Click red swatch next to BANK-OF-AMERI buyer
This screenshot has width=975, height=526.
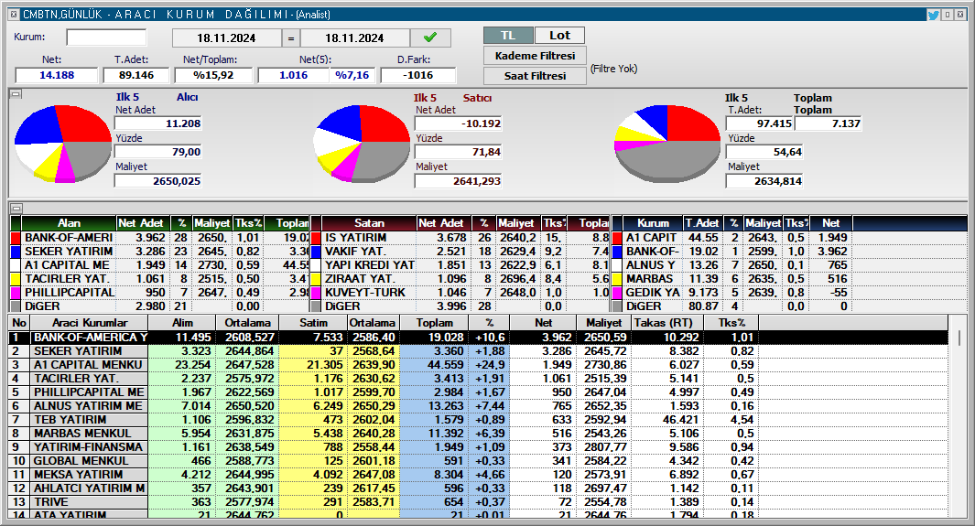pyautogui.click(x=16, y=238)
